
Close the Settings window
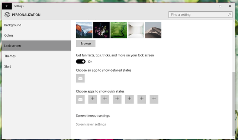[x=230, y=6]
